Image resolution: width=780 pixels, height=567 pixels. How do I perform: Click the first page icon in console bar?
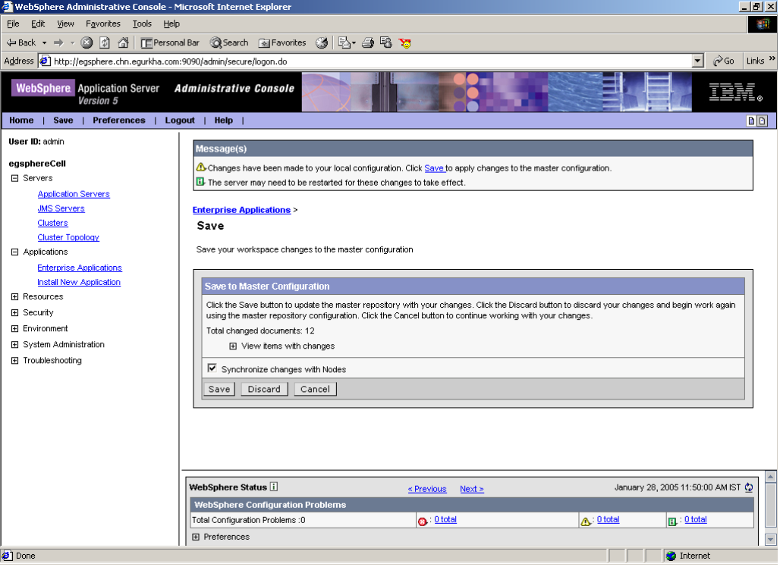click(751, 121)
